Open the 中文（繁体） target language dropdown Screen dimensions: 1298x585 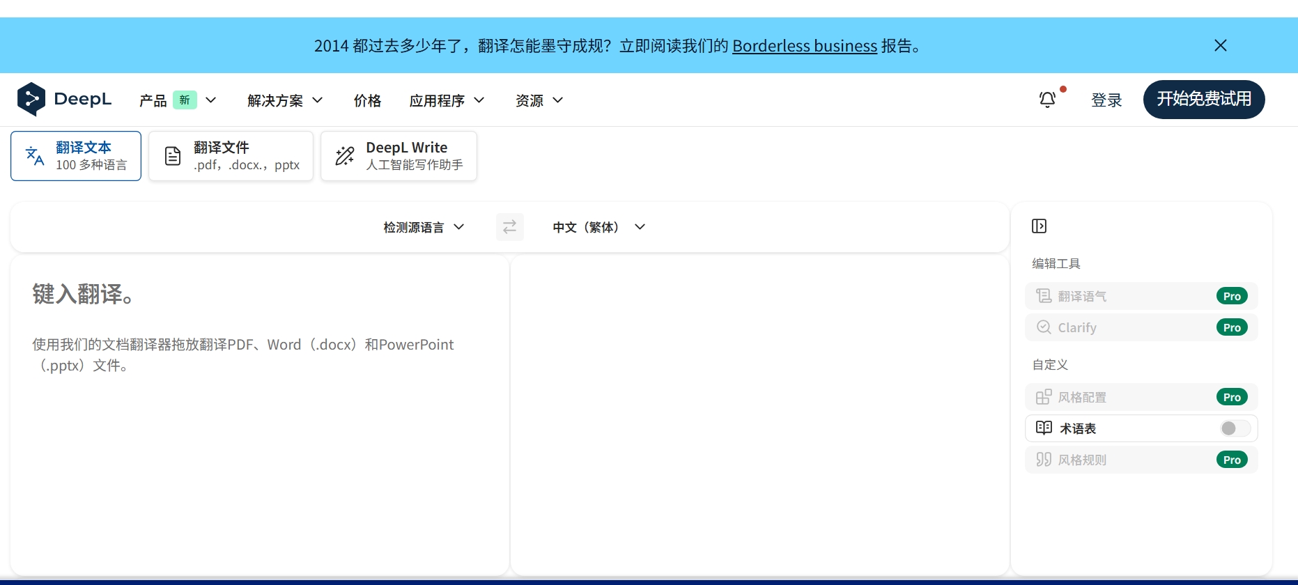pyautogui.click(x=598, y=227)
